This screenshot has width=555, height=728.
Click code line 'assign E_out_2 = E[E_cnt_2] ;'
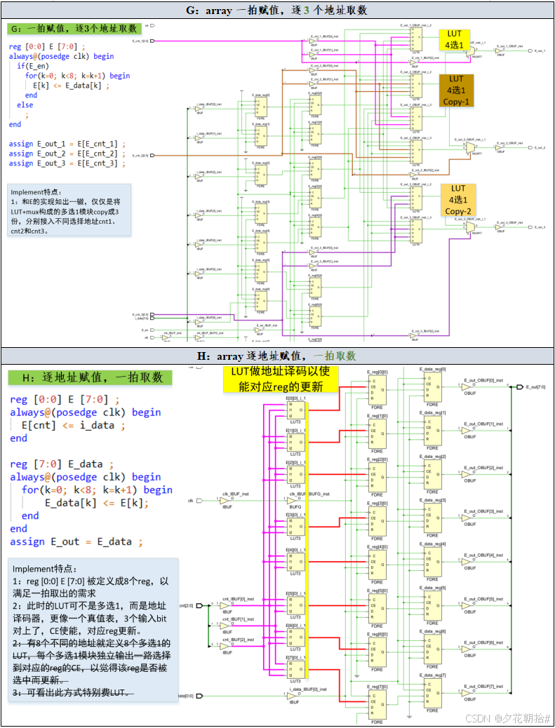tap(67, 154)
